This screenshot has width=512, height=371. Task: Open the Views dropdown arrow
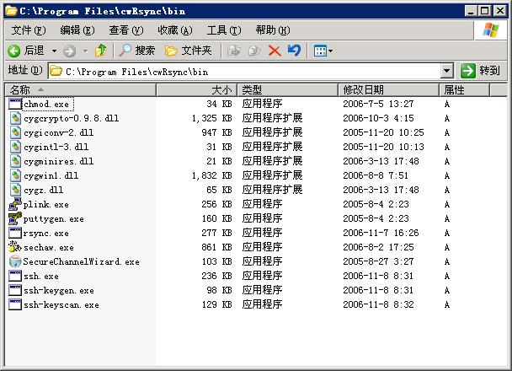(330, 51)
